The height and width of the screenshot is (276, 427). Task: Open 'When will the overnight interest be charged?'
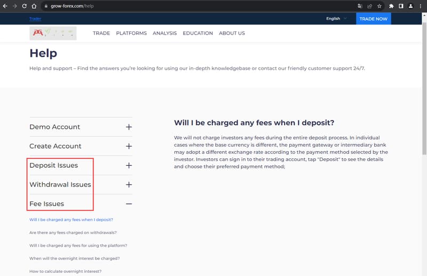click(75, 258)
